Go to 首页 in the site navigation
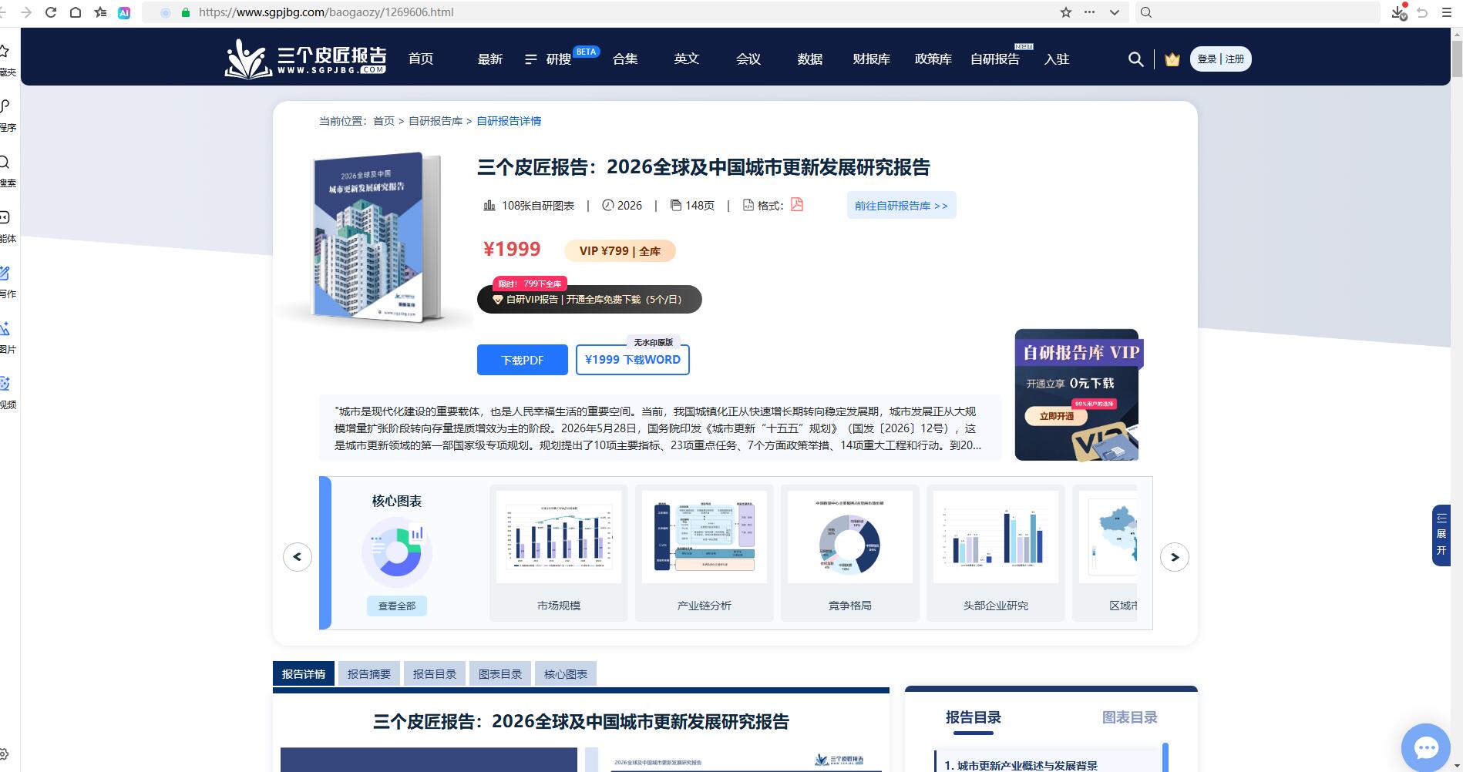 (421, 59)
